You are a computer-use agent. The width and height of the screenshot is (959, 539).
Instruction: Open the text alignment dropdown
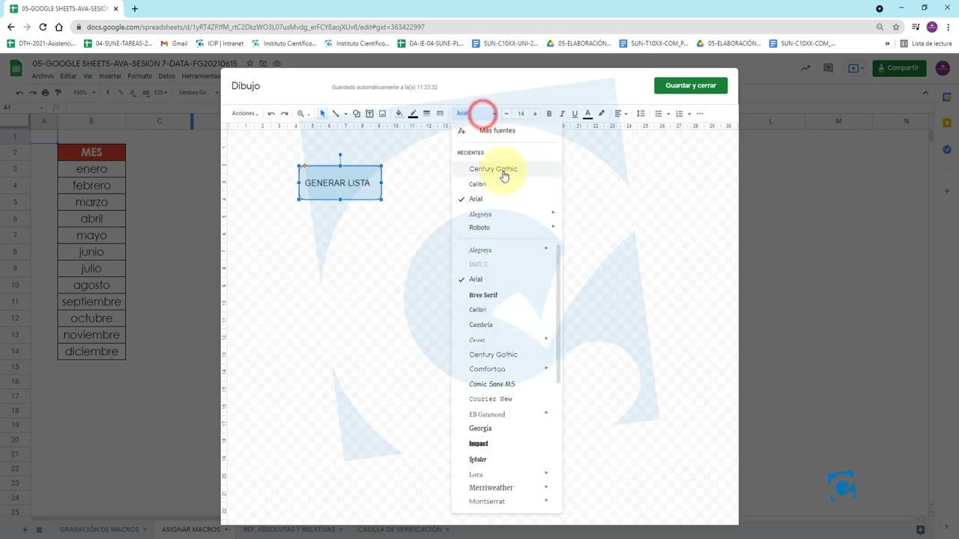[620, 114]
